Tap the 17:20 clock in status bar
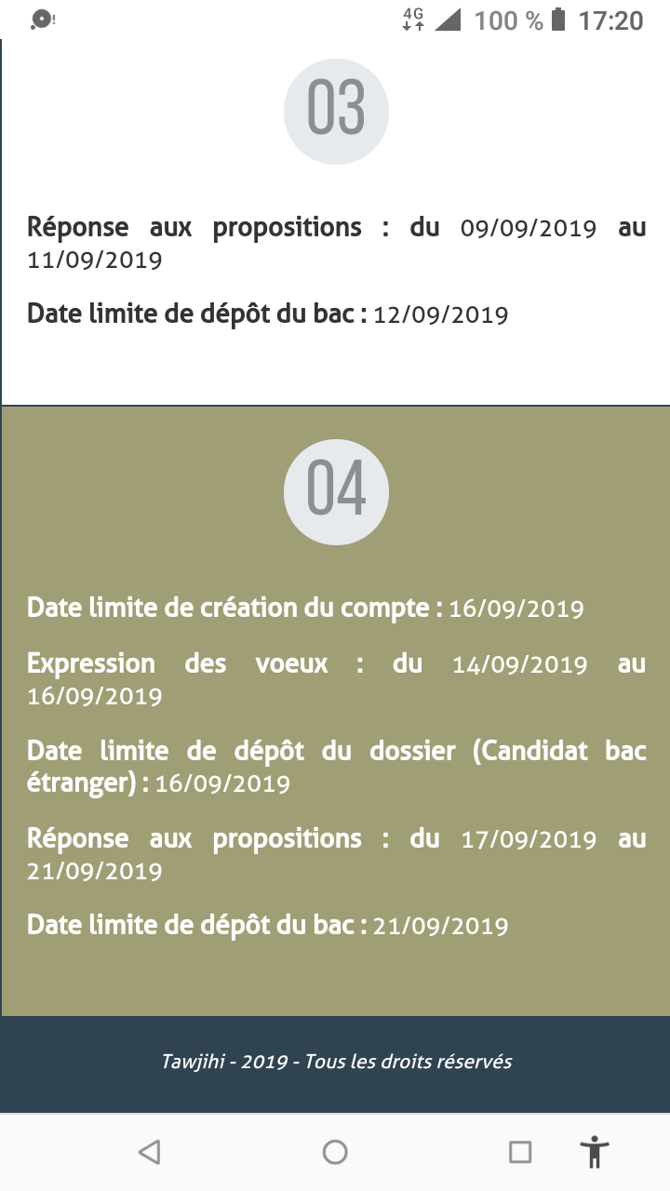The width and height of the screenshot is (670, 1191). coord(611,20)
